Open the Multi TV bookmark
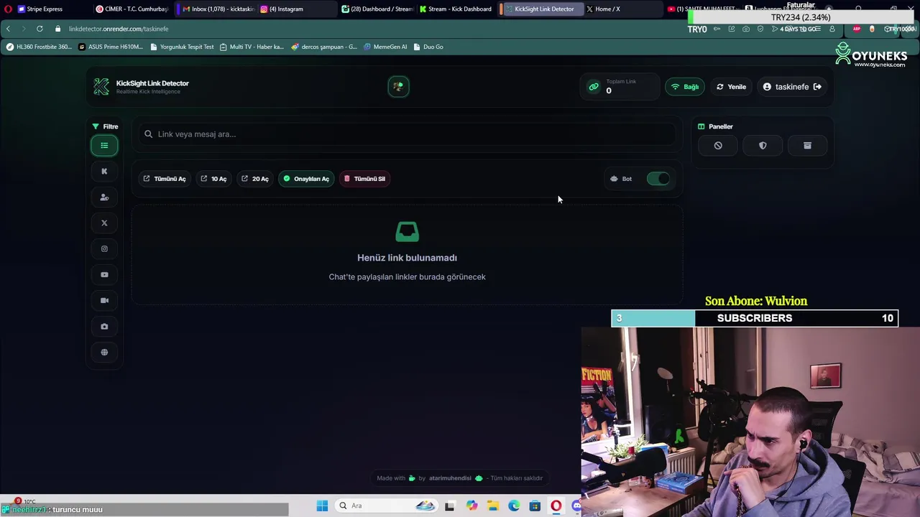The width and height of the screenshot is (920, 517). (252, 47)
